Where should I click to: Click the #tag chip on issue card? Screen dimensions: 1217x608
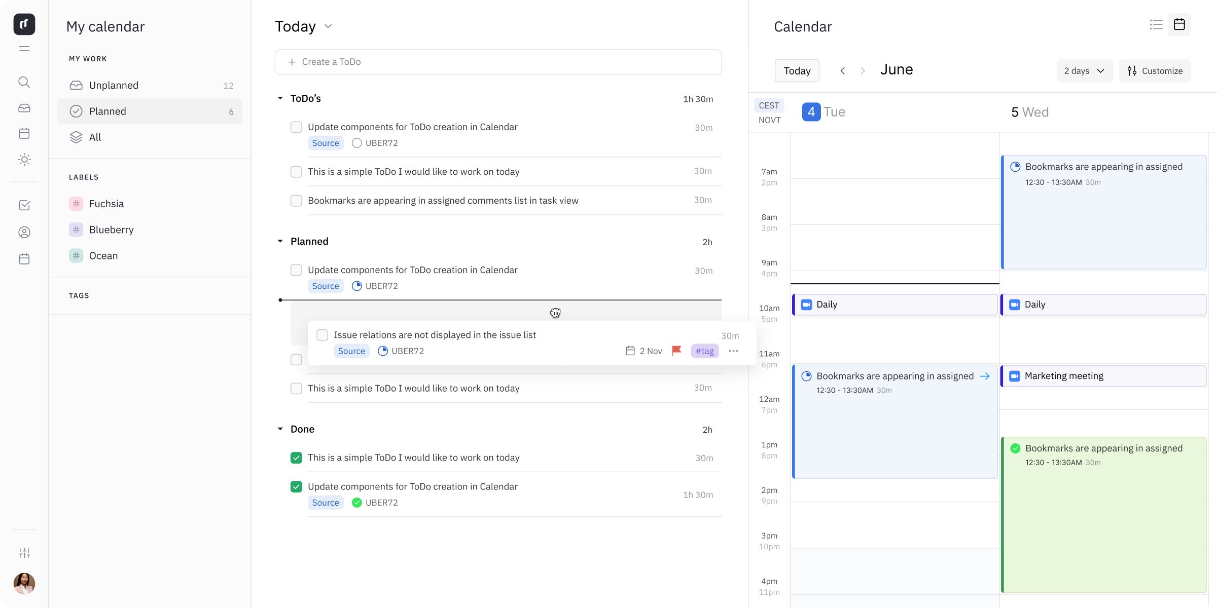tap(705, 351)
